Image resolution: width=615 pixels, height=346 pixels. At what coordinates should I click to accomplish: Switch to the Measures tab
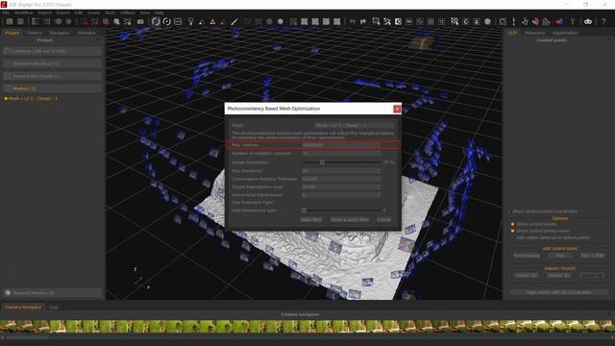point(534,33)
